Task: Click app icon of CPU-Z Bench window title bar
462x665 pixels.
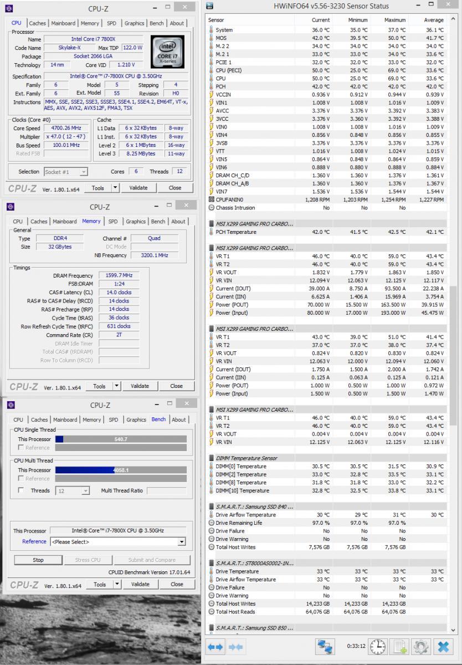Action: click(x=11, y=405)
